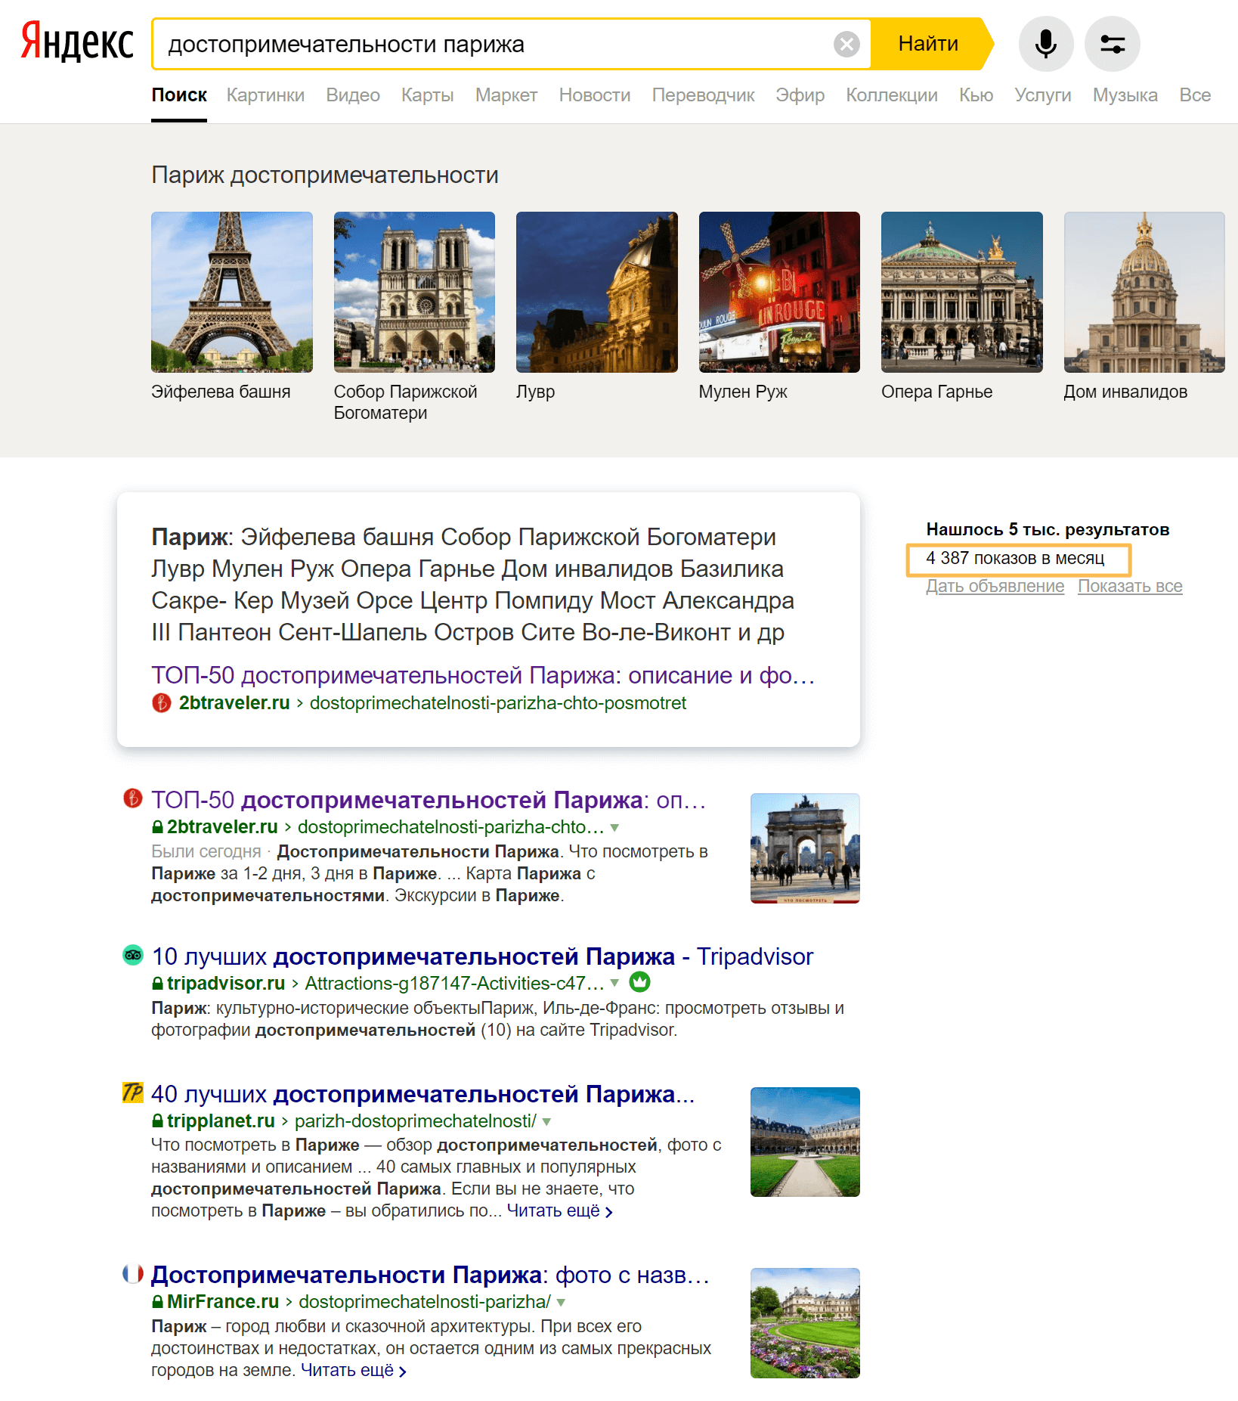
Task: Click the lock icon before tripplanet.ru
Action: click(157, 1121)
